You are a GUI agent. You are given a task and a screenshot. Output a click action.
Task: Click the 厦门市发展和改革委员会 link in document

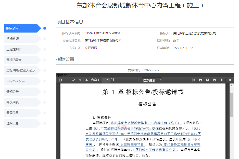coord(112,128)
